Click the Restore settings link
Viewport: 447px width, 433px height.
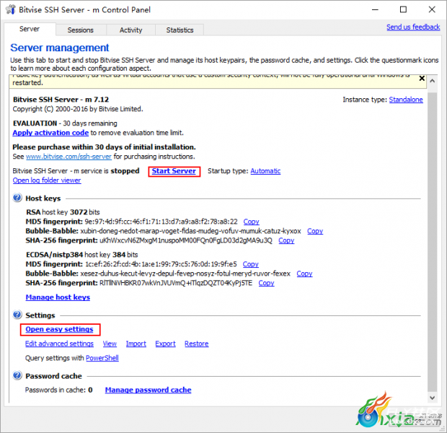point(196,344)
